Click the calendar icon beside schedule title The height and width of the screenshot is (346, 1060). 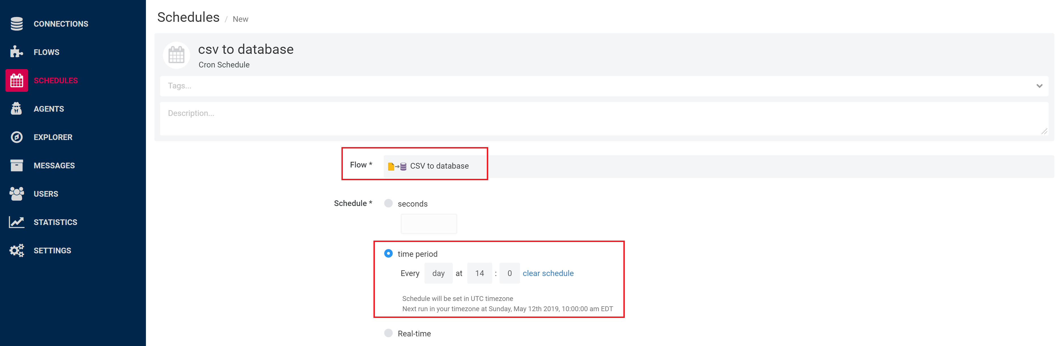176,55
